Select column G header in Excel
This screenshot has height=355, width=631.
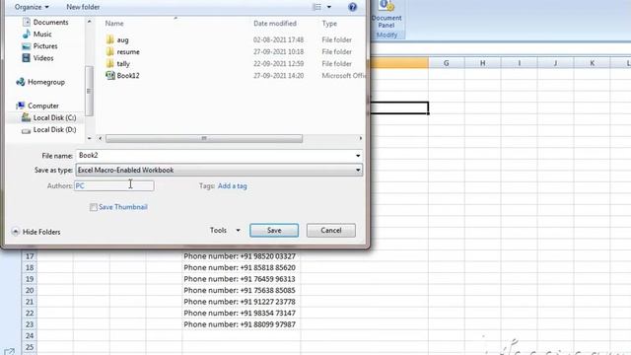pyautogui.click(x=447, y=63)
